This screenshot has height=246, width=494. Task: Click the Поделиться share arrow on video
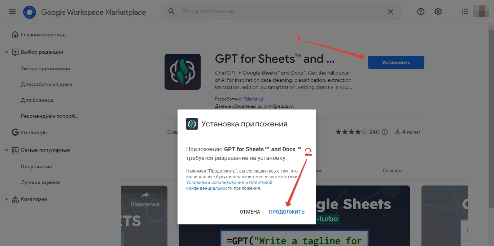pyautogui.click(x=145, y=195)
